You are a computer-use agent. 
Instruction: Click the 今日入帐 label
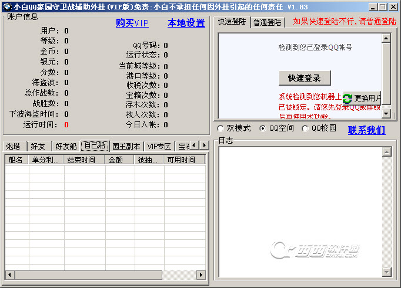143,124
